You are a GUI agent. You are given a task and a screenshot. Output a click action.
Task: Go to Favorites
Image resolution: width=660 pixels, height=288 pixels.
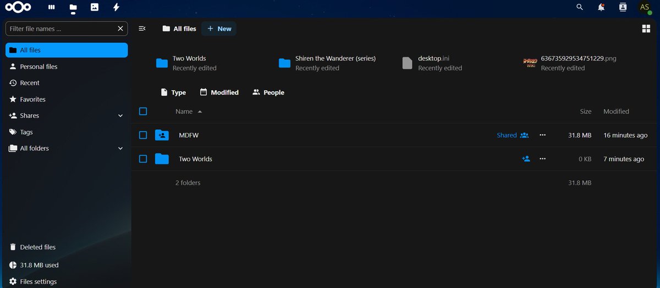(67, 99)
